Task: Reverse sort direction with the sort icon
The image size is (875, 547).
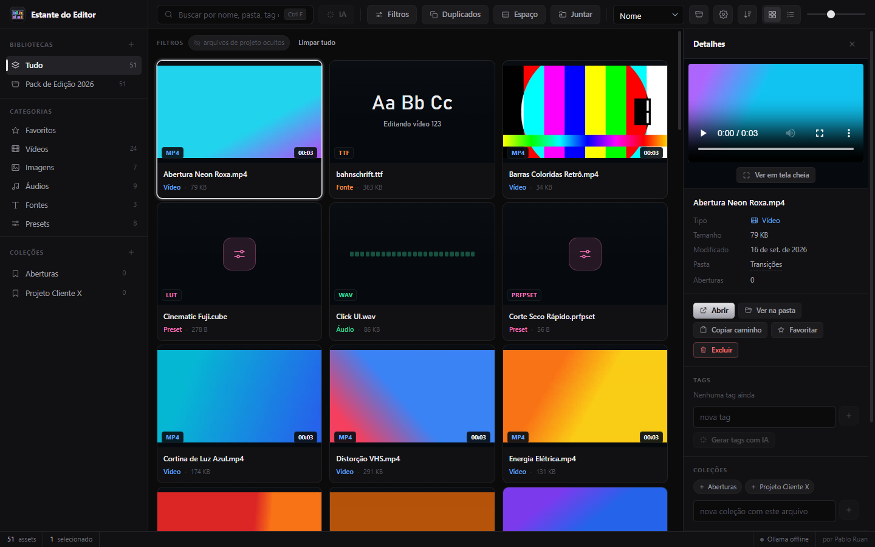Action: [747, 15]
